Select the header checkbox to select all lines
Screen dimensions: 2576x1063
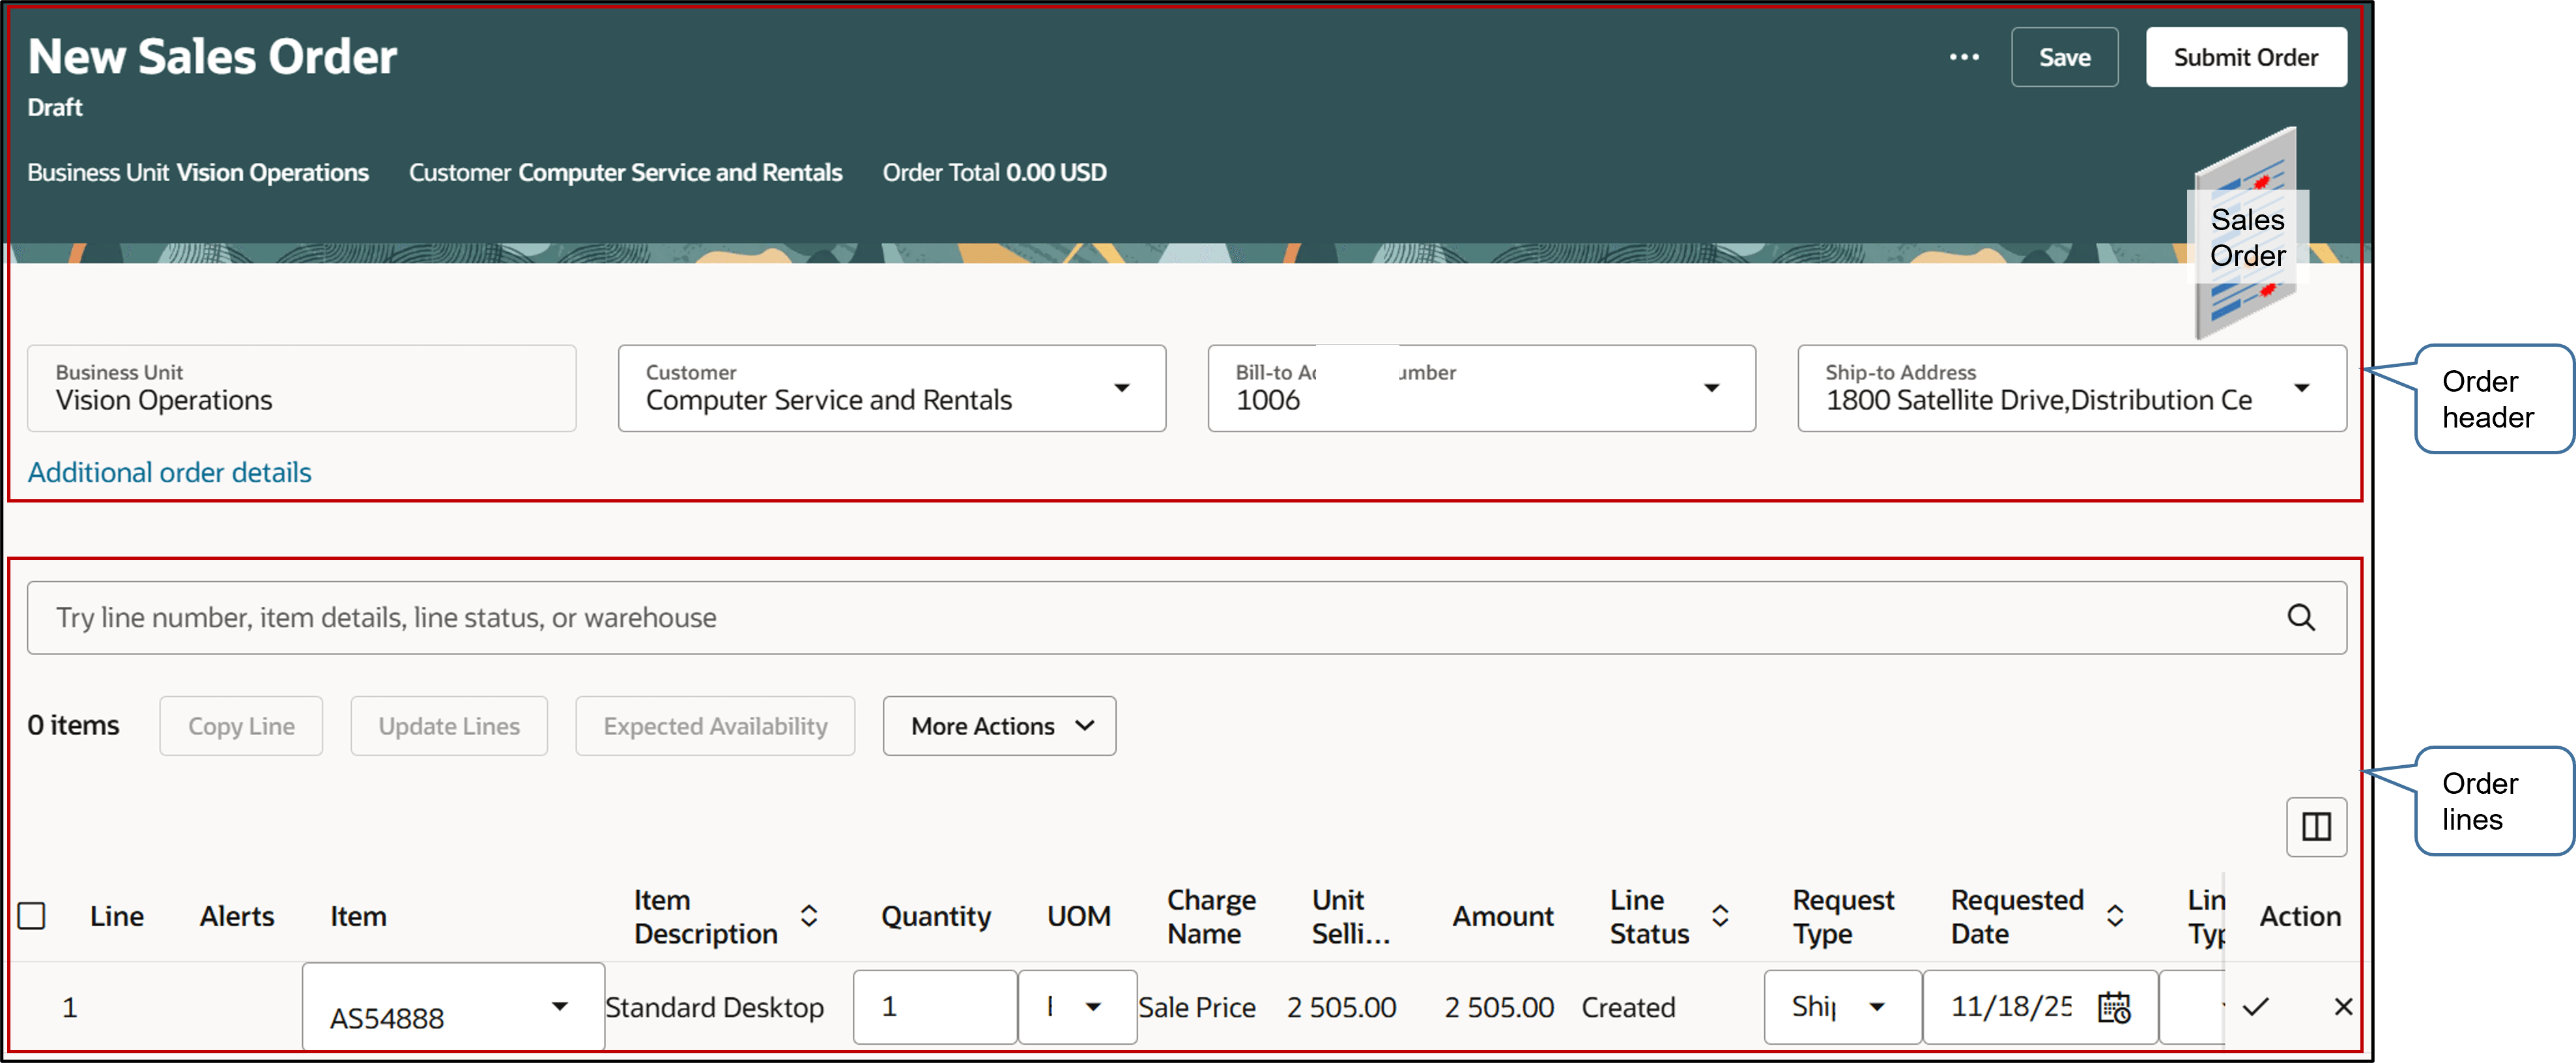[x=32, y=915]
